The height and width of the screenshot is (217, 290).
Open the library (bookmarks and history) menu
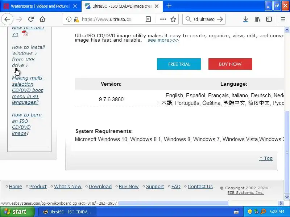coord(257,19)
